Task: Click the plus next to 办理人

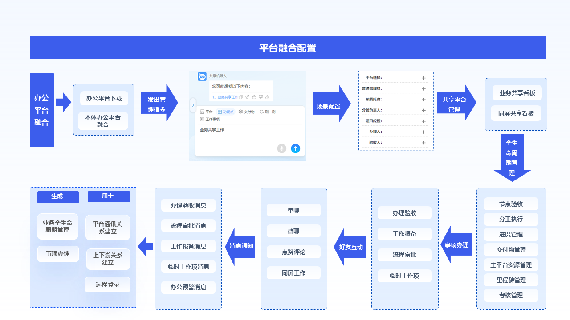Action: pos(423,132)
